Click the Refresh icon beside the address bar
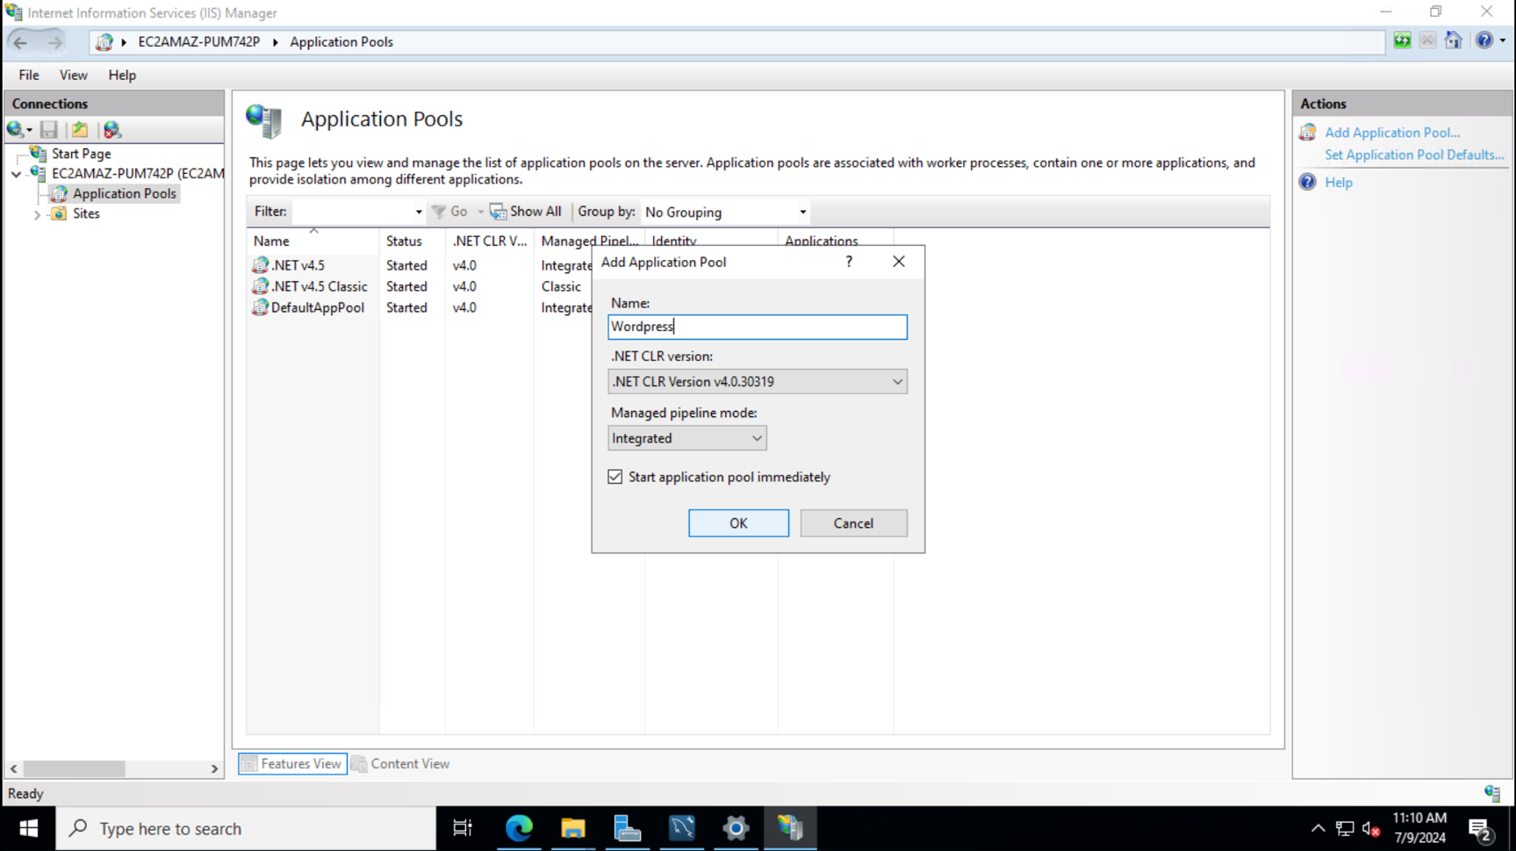 [1402, 40]
